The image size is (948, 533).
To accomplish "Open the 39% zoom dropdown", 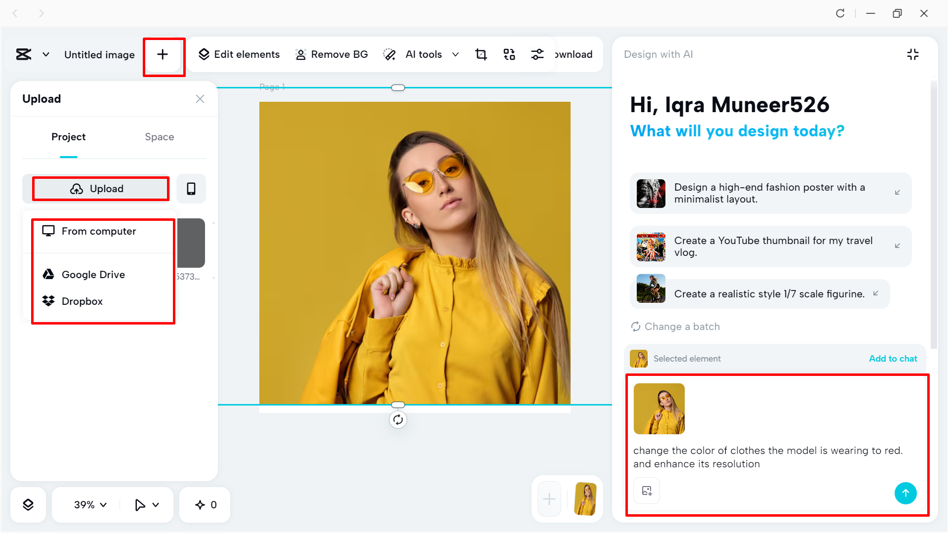I will tap(90, 505).
